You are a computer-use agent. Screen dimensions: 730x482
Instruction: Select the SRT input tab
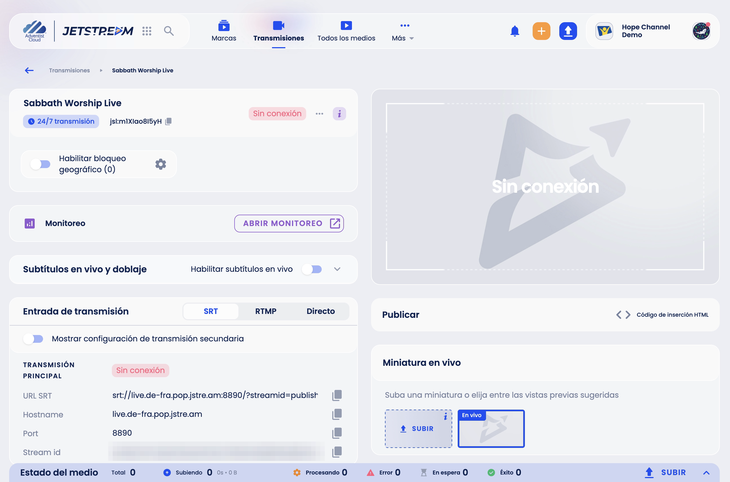211,311
